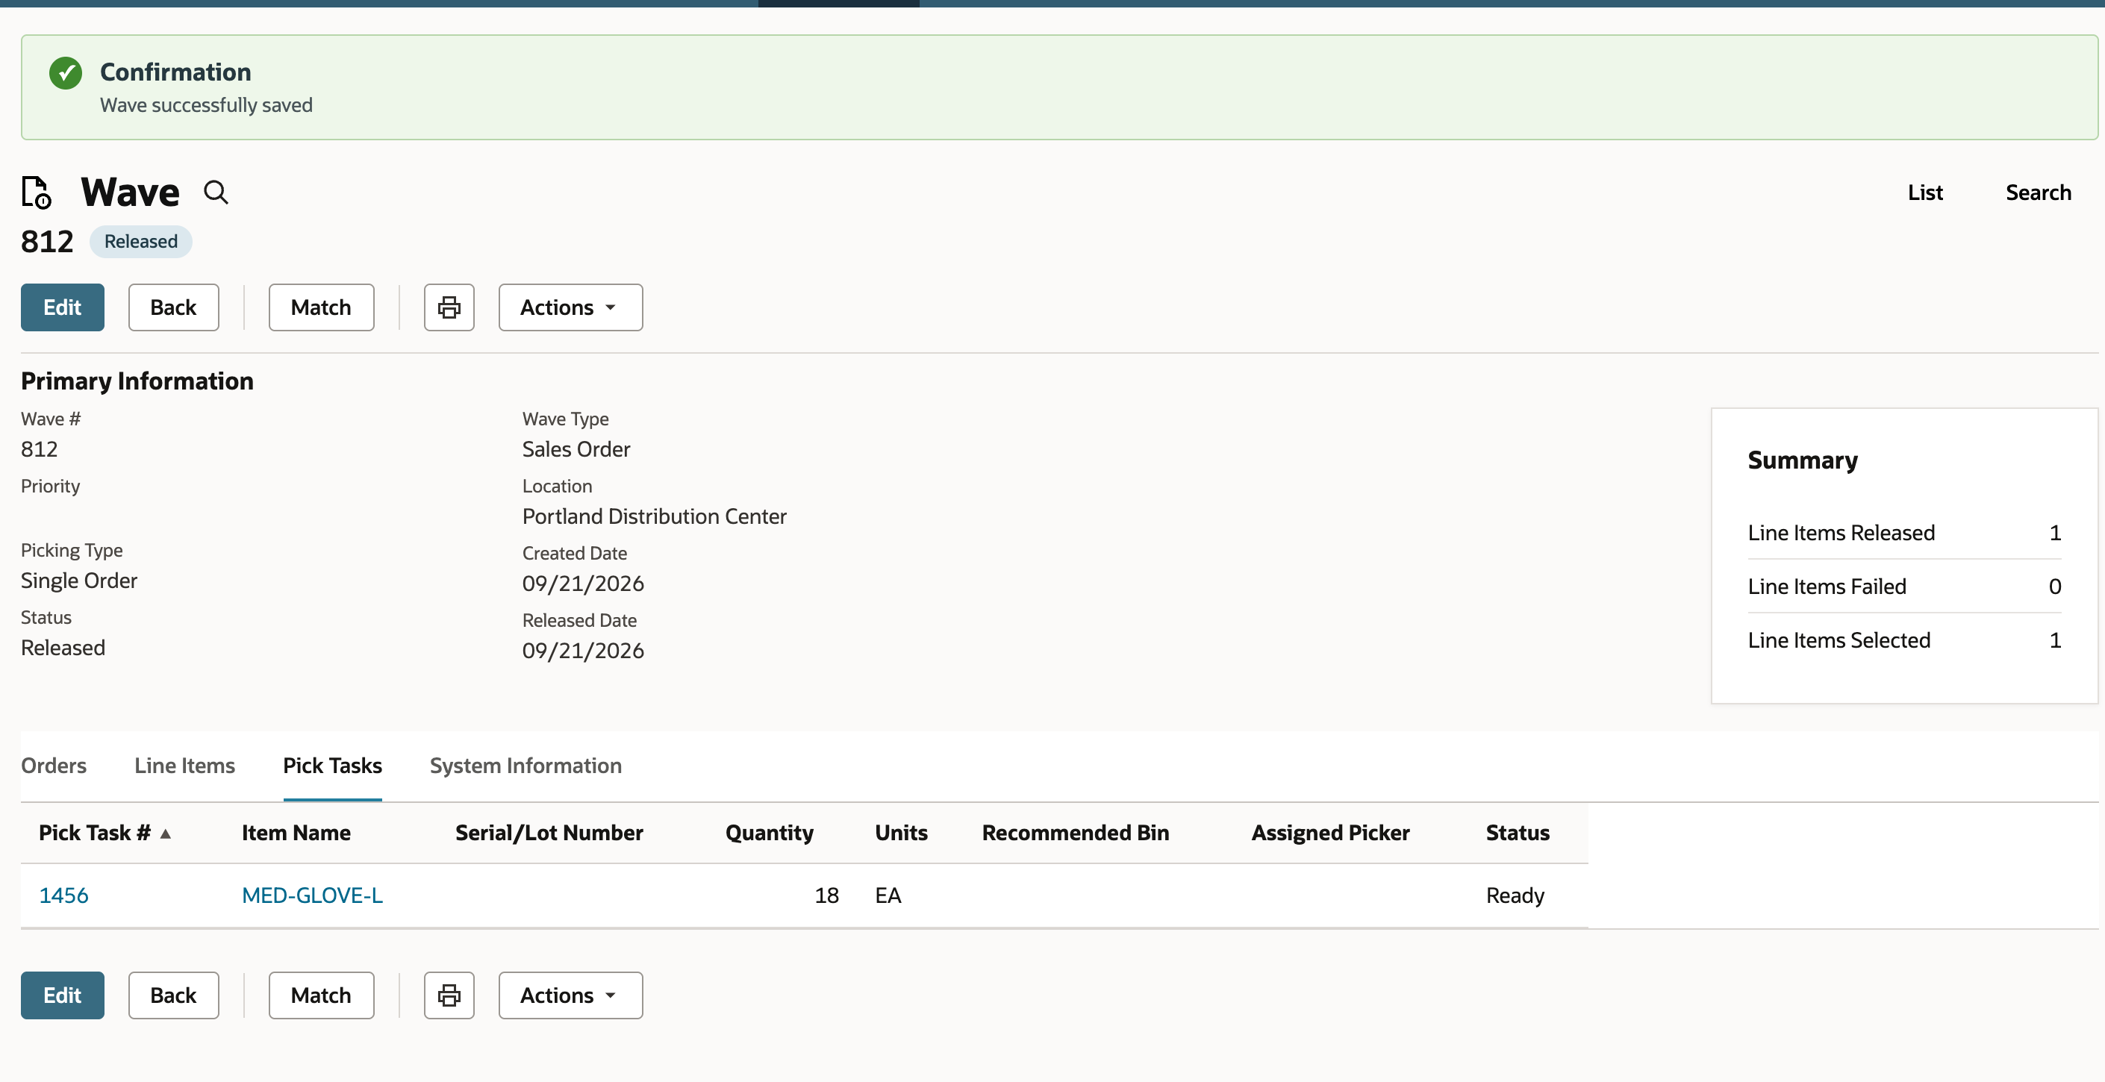Click the bottom Back button
This screenshot has width=2105, height=1082.
[173, 995]
